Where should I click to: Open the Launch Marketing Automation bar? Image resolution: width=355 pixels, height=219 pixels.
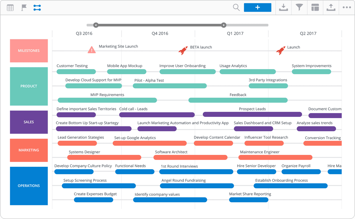[x=157, y=129]
